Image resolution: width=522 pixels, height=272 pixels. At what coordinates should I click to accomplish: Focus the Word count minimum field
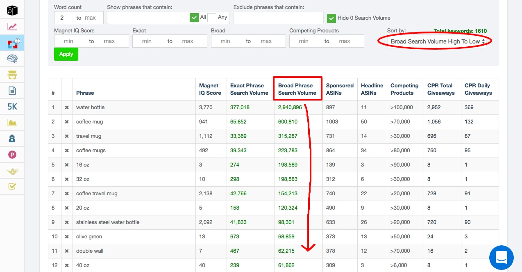tap(63, 18)
